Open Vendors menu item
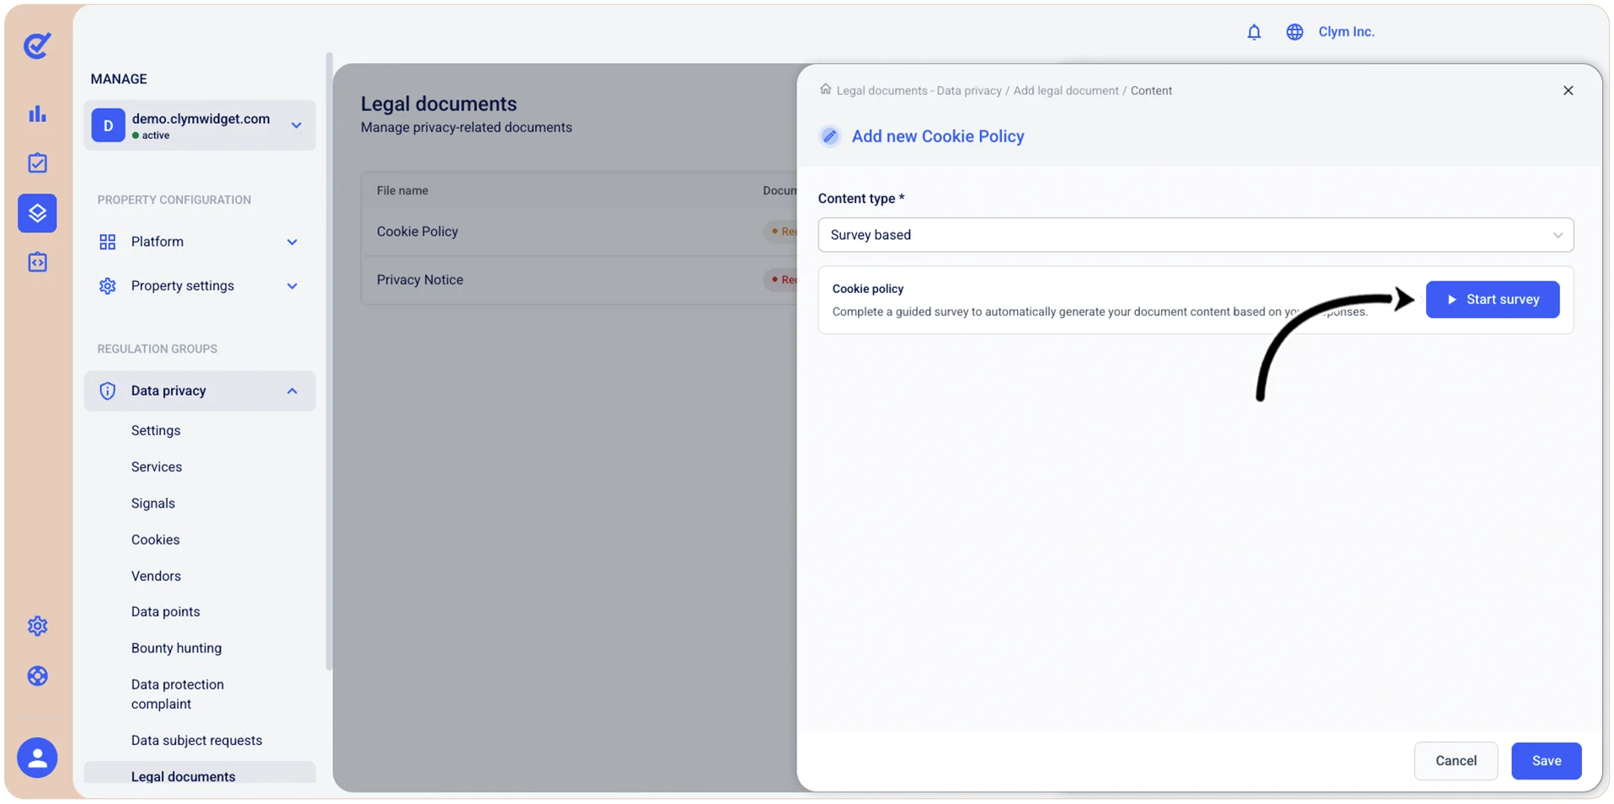The image size is (1614, 804). [156, 576]
